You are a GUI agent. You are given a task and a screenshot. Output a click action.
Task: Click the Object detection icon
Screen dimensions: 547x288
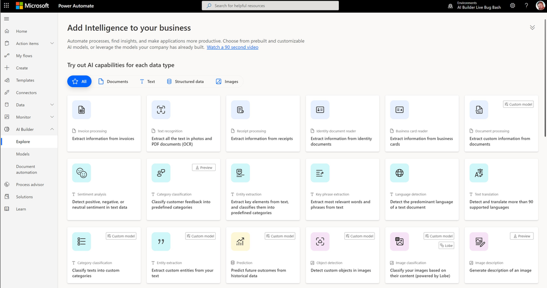[x=320, y=241]
